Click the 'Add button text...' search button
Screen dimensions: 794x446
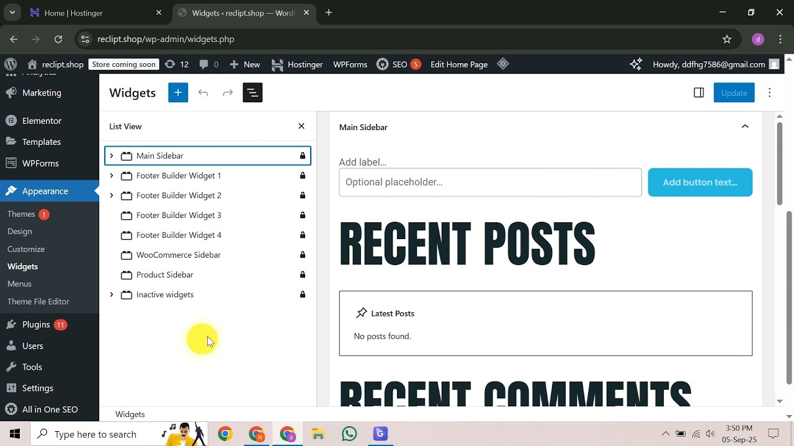coord(700,182)
